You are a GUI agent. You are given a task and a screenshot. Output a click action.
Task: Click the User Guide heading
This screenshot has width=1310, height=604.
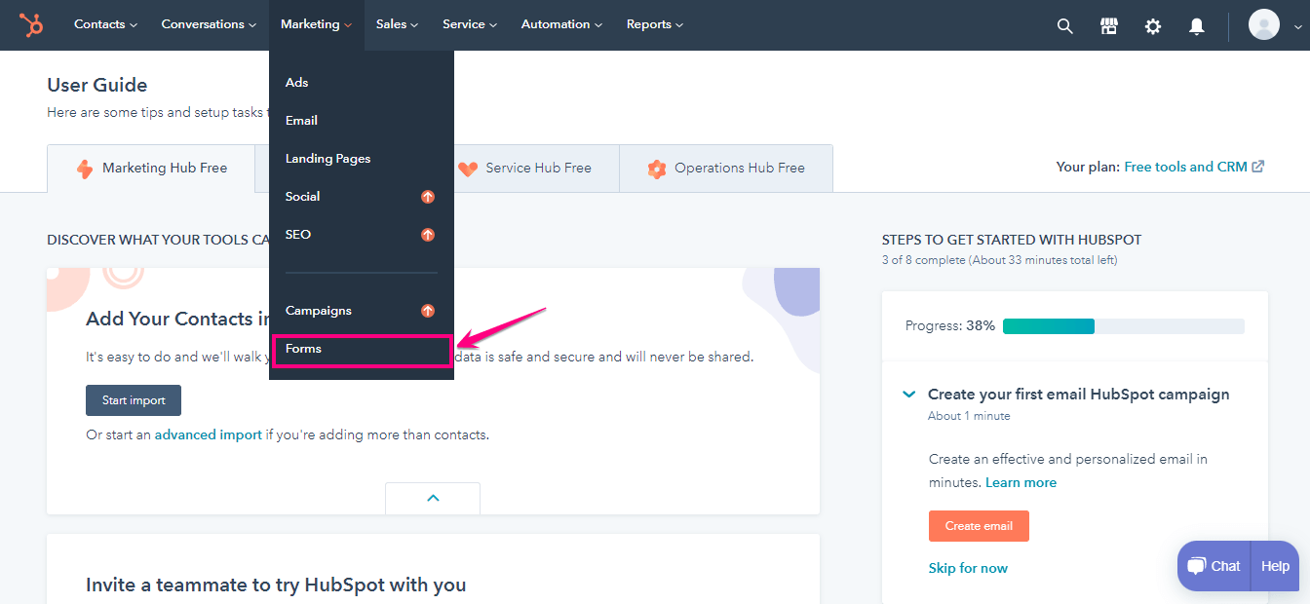(97, 86)
